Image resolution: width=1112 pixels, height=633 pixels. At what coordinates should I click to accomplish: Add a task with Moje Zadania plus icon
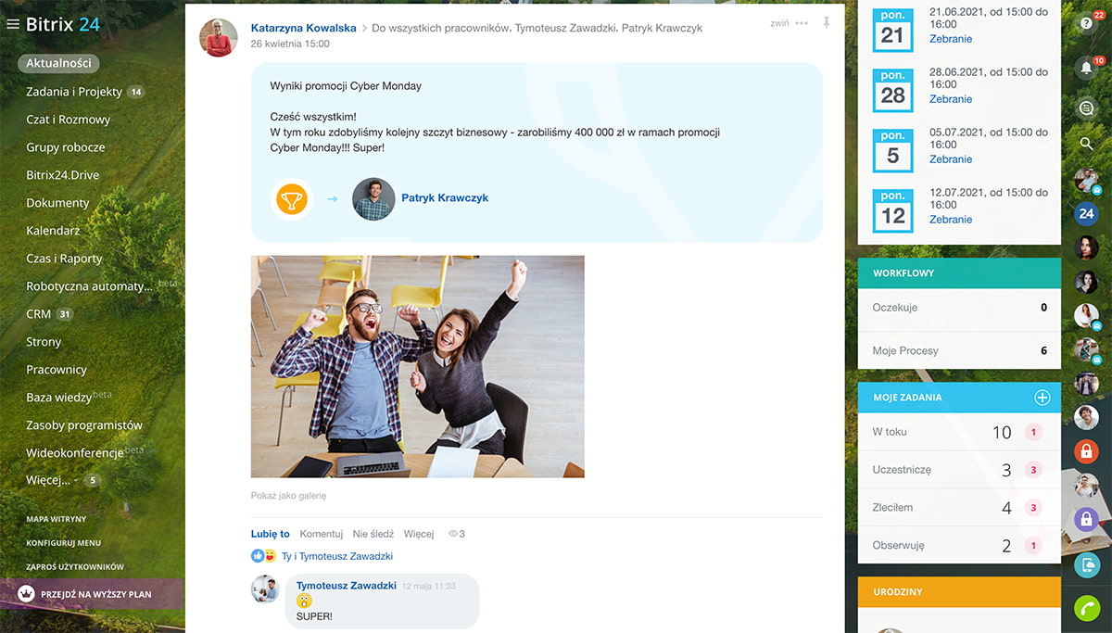[1042, 398]
